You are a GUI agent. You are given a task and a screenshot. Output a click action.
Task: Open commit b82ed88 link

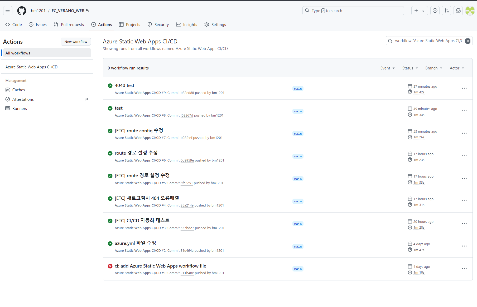[x=187, y=93]
